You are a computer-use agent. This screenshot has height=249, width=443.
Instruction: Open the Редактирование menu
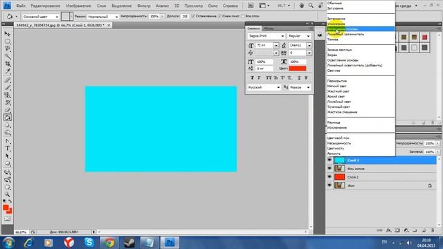point(46,6)
